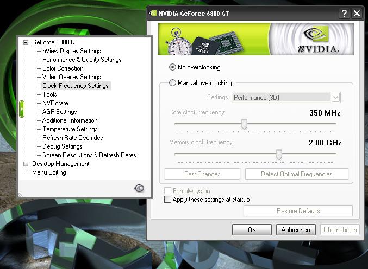Confirm with the OK button

point(252,229)
